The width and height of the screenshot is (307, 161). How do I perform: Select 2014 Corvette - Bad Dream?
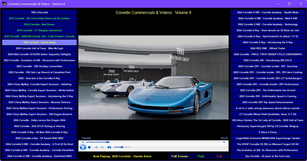pyautogui.click(x=39, y=24)
